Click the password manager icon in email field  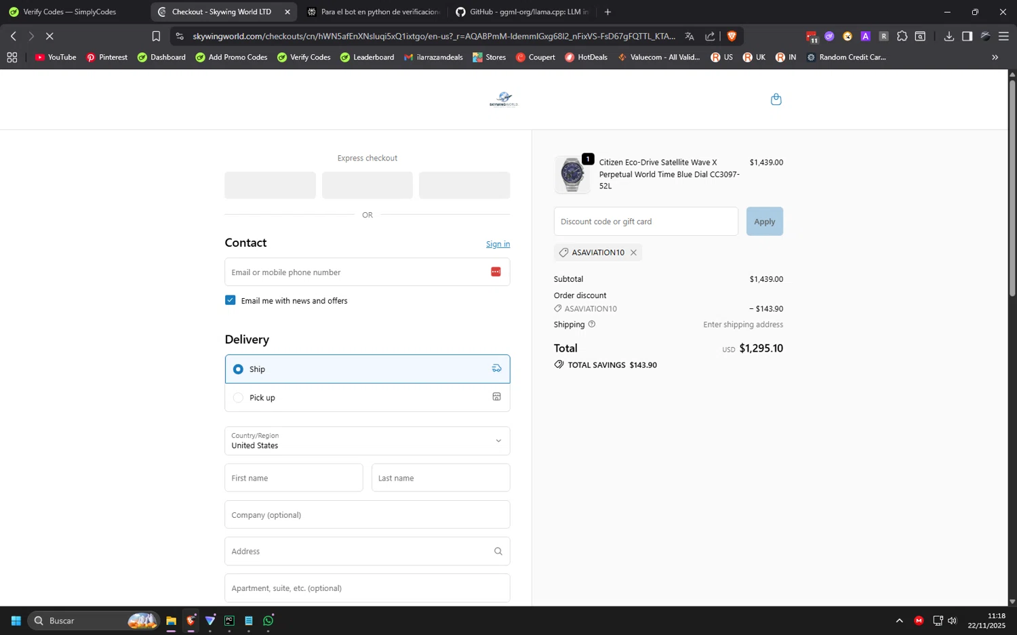coord(496,272)
